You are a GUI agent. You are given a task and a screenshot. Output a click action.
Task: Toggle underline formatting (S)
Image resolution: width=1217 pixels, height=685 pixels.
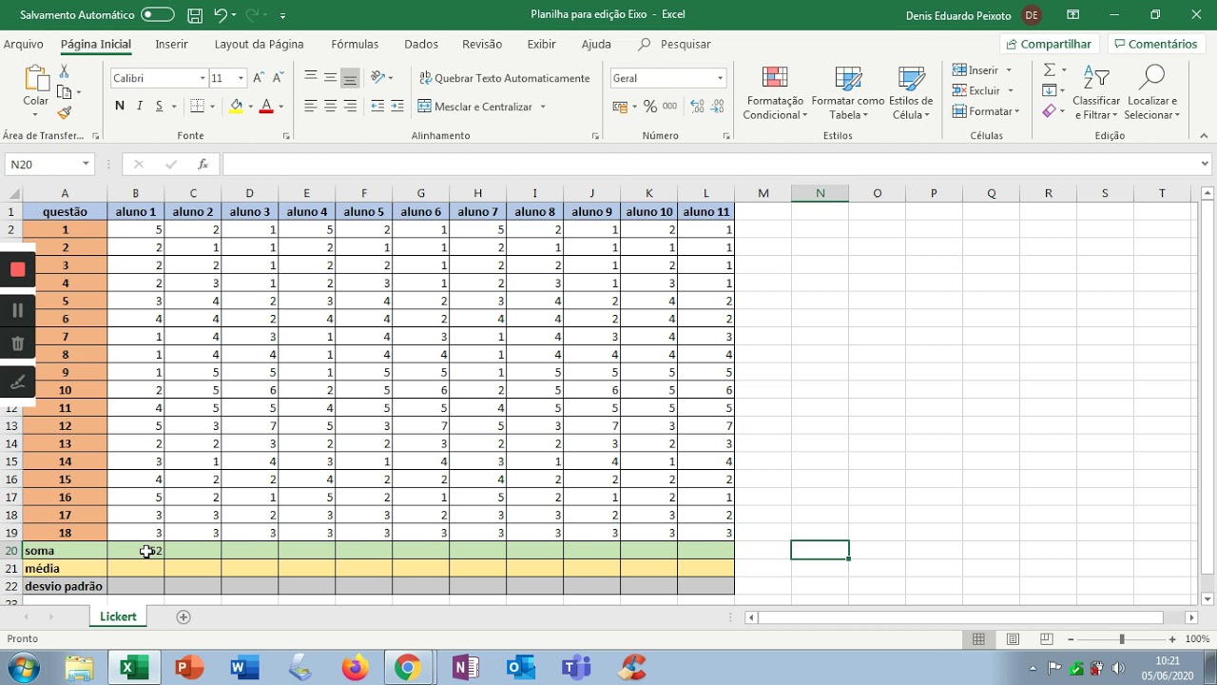click(x=160, y=107)
